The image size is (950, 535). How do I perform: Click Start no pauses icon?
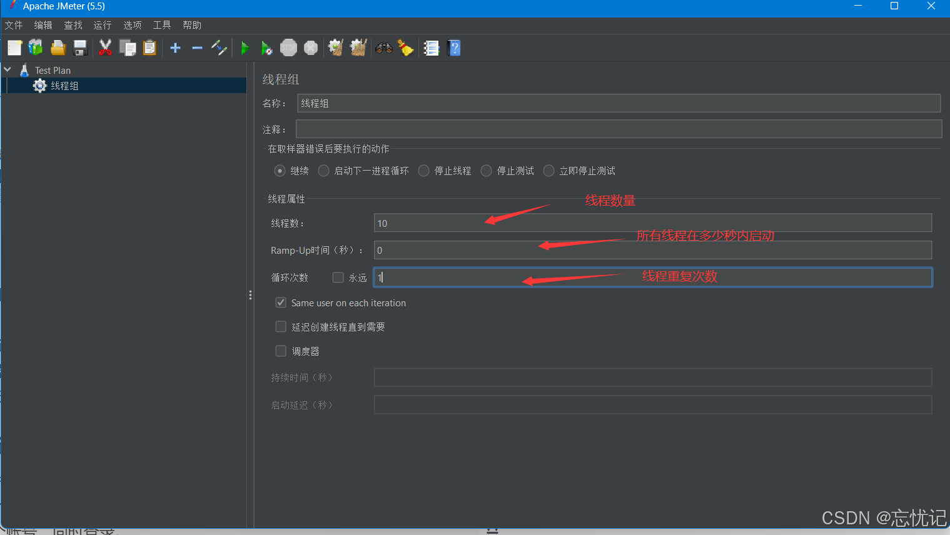tap(266, 47)
